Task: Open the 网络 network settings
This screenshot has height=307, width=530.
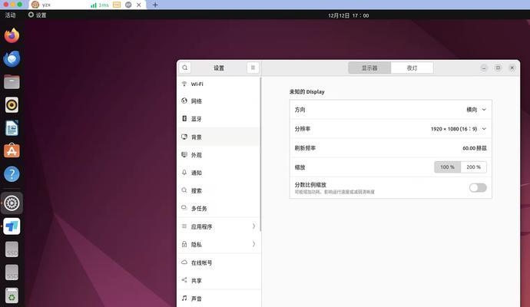Action: click(x=219, y=101)
